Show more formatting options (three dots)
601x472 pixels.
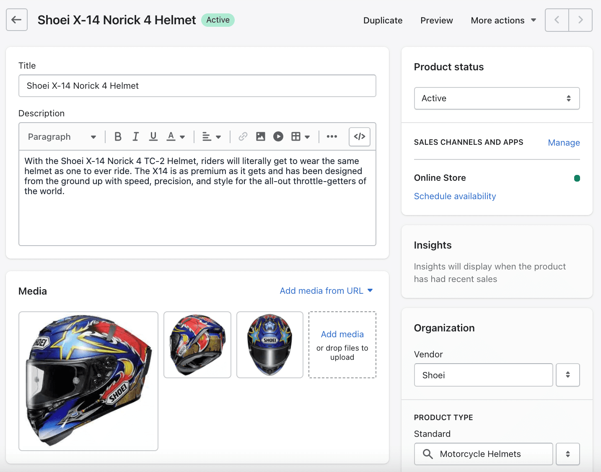332,136
